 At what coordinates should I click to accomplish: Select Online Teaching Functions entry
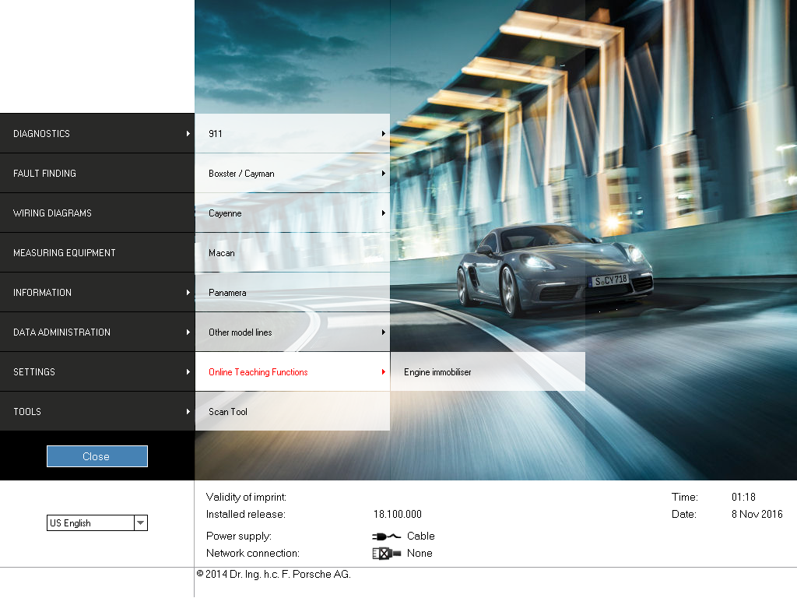293,371
